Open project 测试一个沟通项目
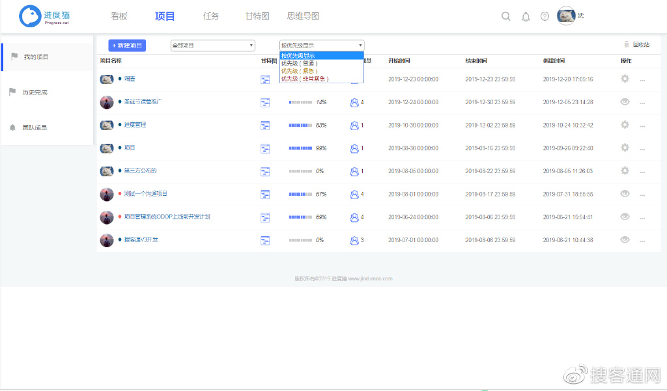Viewport: 667px width, 391px height. click(145, 193)
